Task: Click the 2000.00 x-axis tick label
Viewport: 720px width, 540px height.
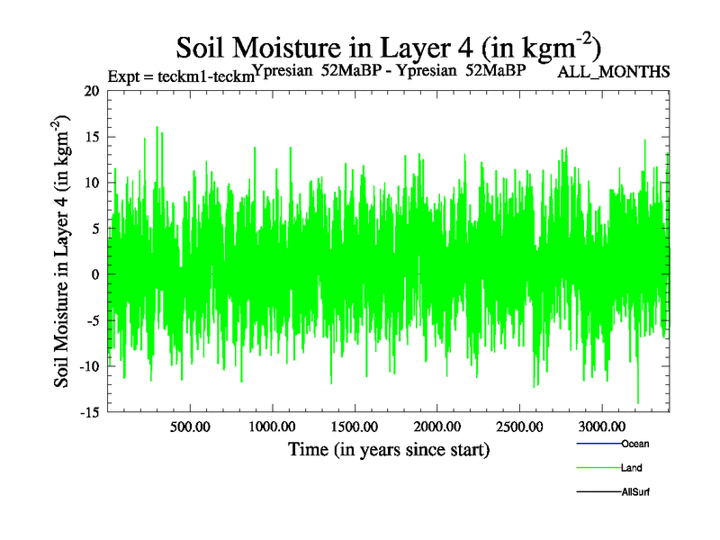Action: pos(436,427)
